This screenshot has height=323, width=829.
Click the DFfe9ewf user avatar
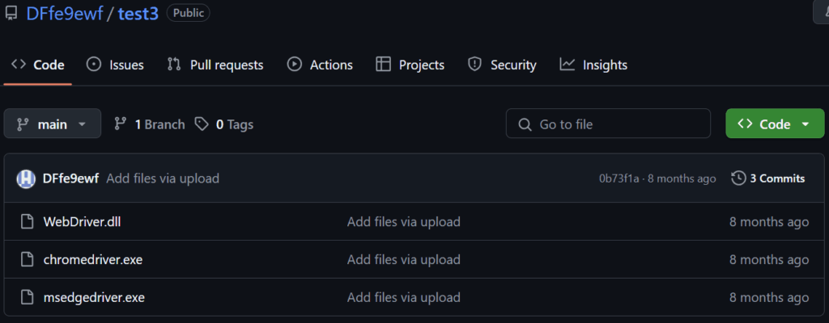pyautogui.click(x=26, y=178)
